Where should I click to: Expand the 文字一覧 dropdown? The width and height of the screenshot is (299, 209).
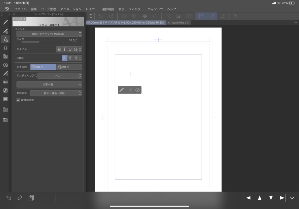[x=49, y=84]
